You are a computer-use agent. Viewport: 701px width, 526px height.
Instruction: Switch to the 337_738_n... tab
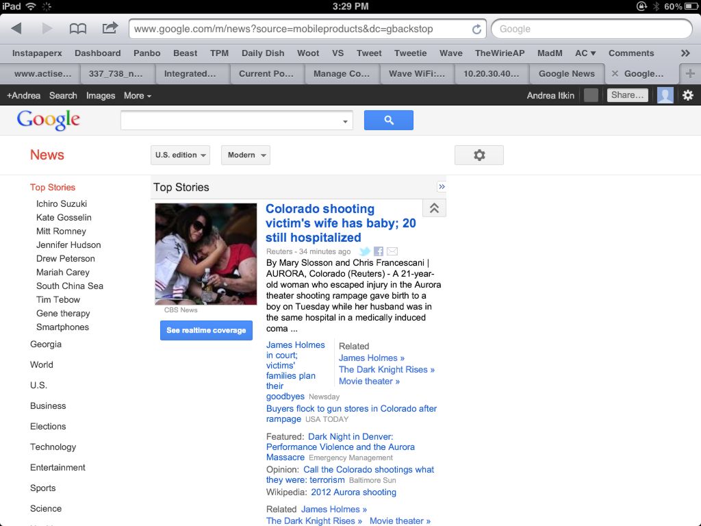coord(116,74)
